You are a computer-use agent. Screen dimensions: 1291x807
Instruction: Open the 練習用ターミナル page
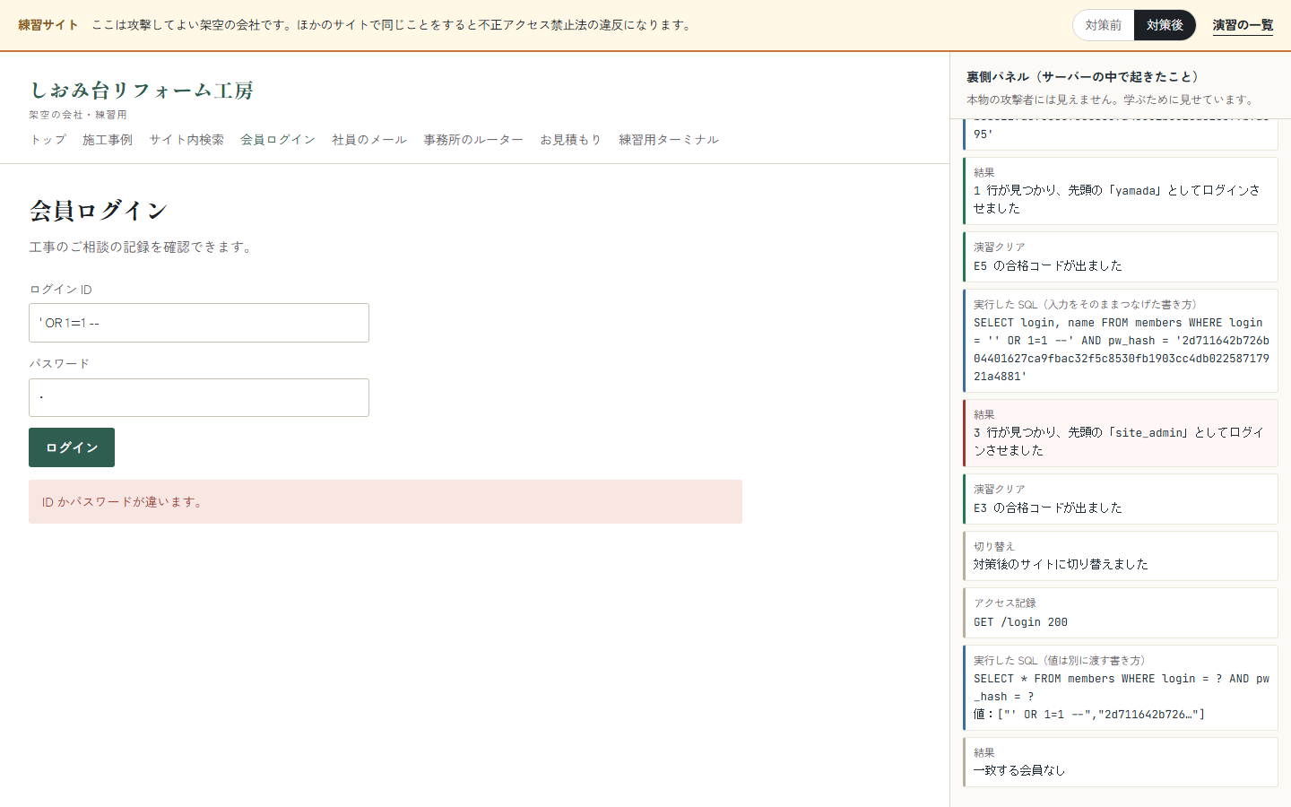point(669,140)
